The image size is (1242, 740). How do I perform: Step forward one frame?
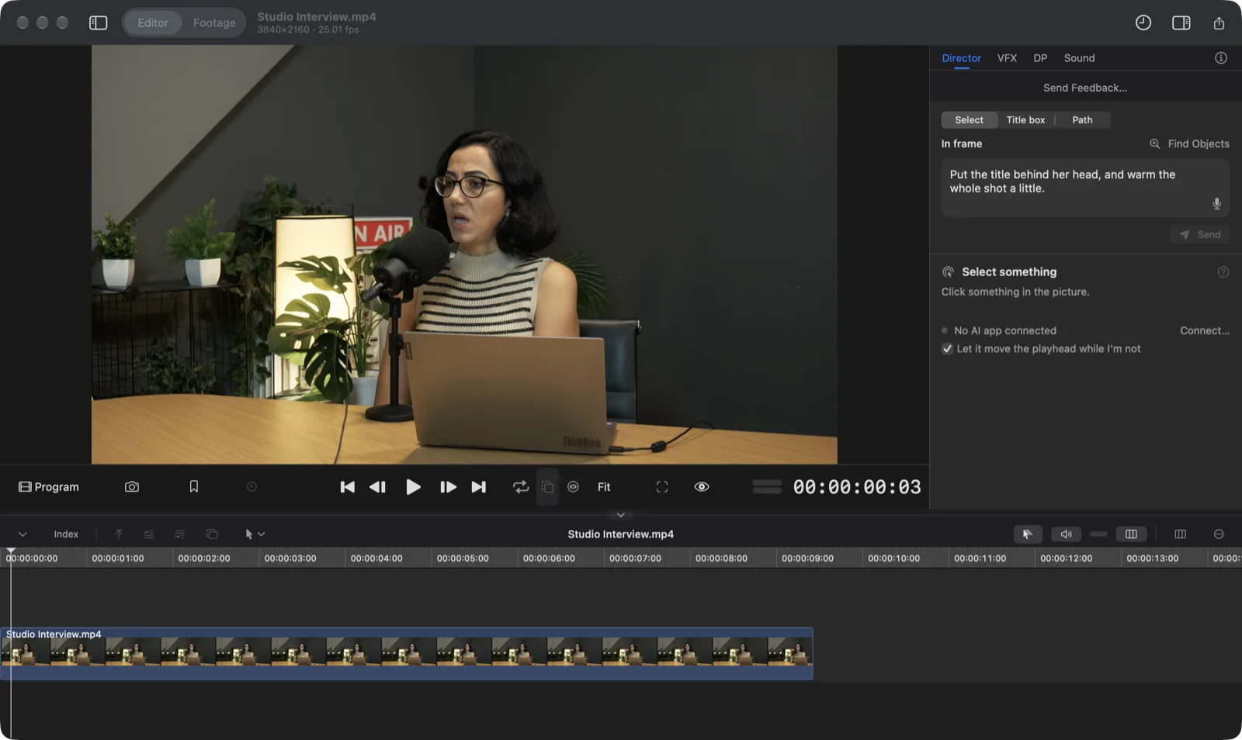pos(448,487)
